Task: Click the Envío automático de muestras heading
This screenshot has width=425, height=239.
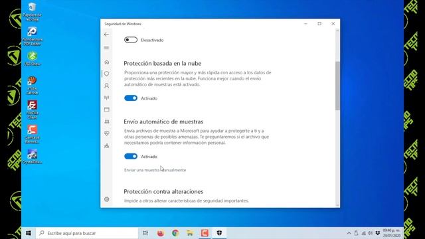Action: [163, 121]
